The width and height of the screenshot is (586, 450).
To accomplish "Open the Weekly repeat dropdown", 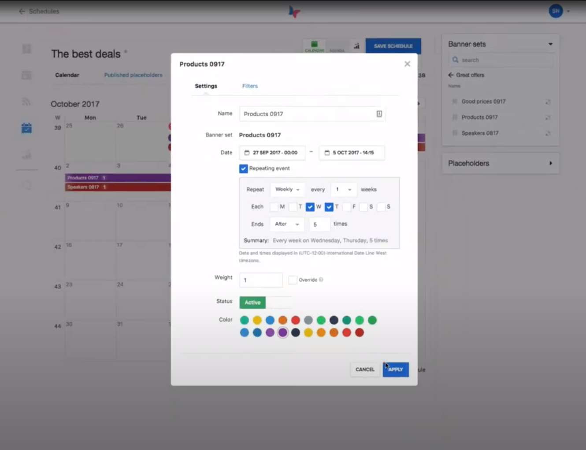I will pyautogui.click(x=287, y=189).
